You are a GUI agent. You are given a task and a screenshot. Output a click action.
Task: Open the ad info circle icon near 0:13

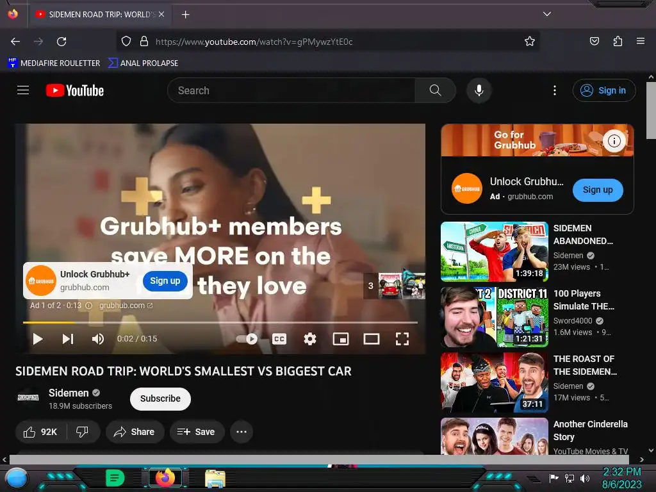(x=88, y=306)
